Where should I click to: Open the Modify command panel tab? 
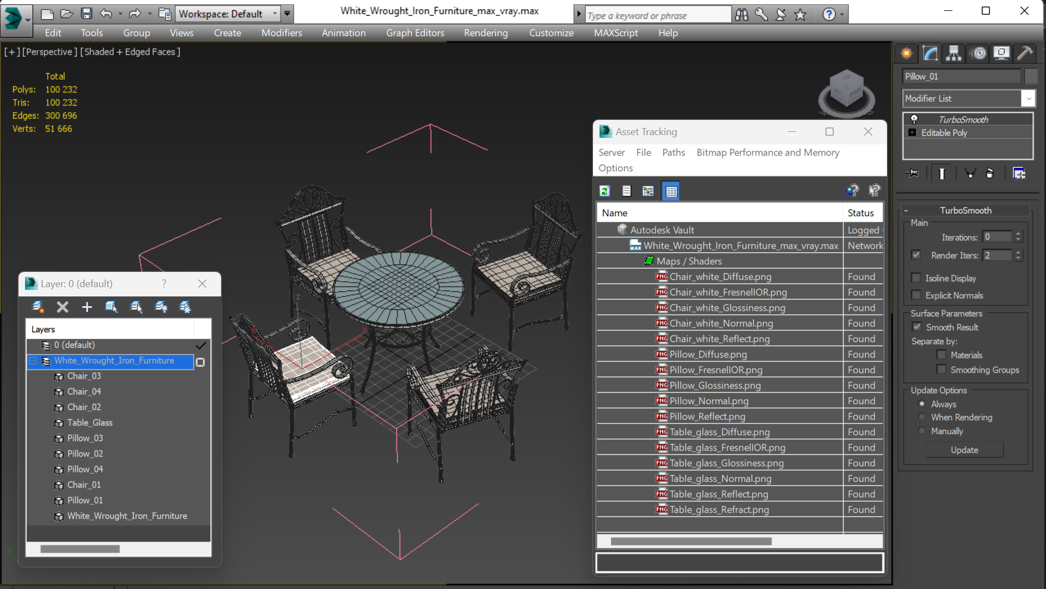coord(930,53)
